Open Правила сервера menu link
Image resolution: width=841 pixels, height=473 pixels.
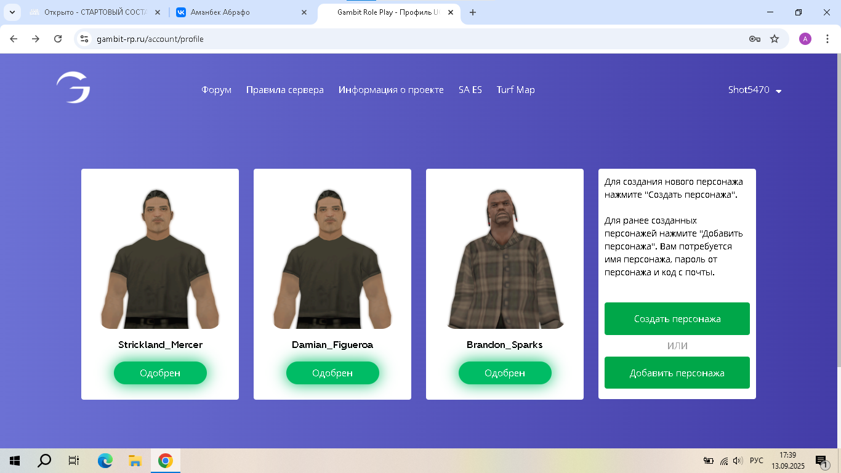point(285,90)
